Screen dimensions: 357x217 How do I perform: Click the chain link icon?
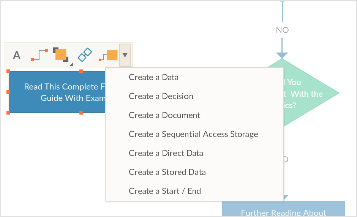click(85, 55)
